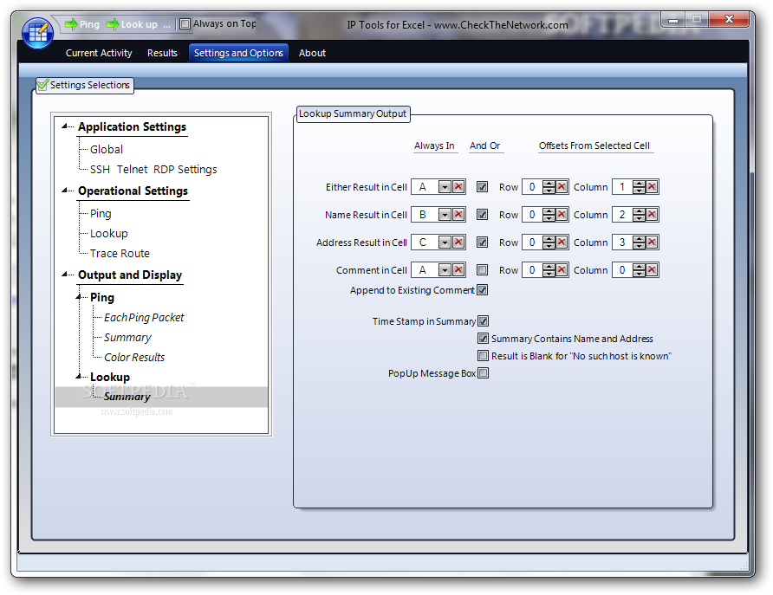Viewport: 773px width, 595px height.
Task: Toggle Time Stamp in Summary checkbox
Action: (484, 320)
